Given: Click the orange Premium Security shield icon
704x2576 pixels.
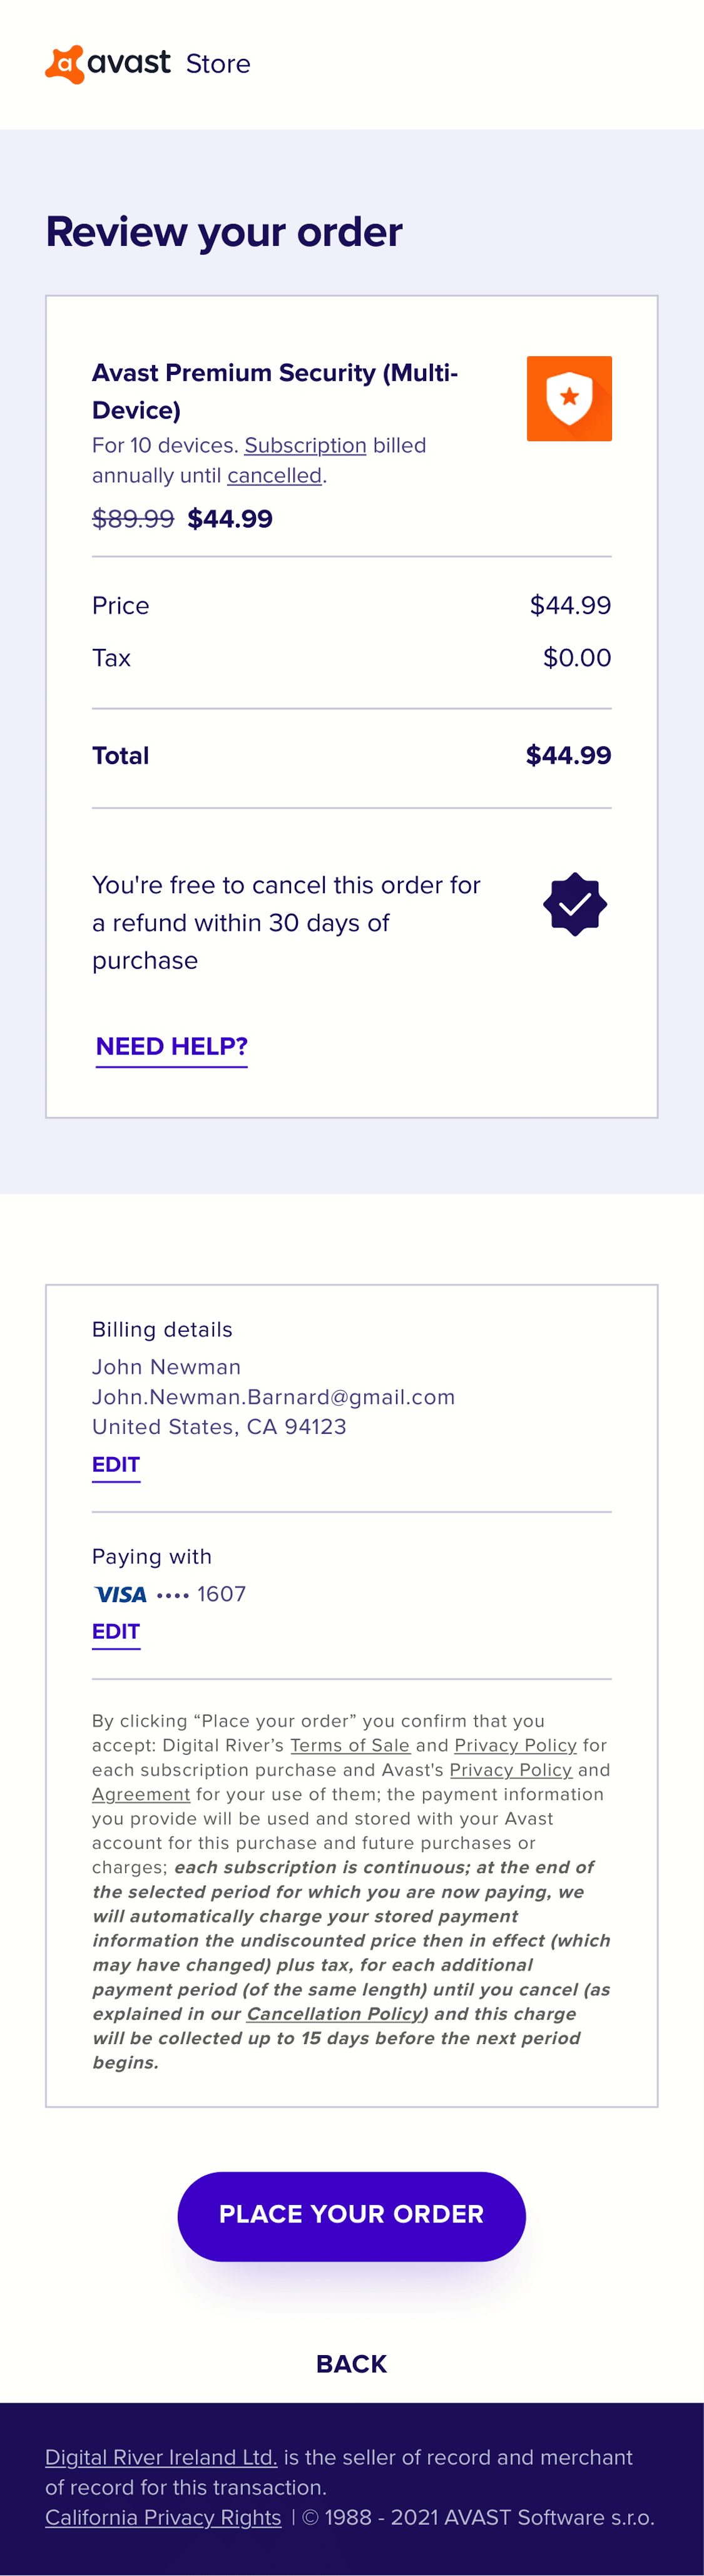Looking at the screenshot, I should tap(569, 398).
